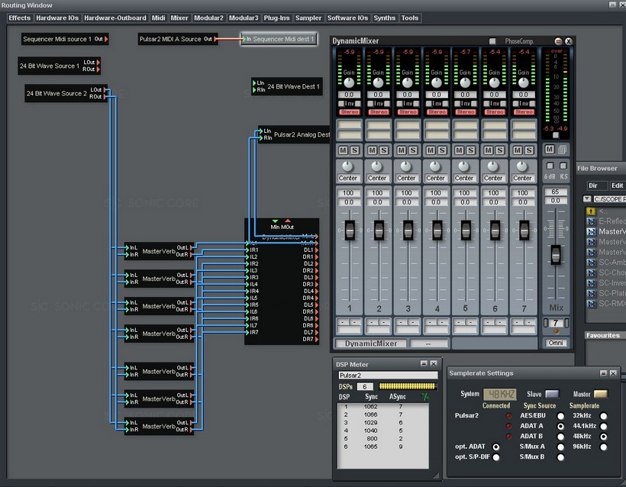The height and width of the screenshot is (487, 626).
Task: Click Out port of Sequencer Midi source 1
Action: (x=106, y=39)
